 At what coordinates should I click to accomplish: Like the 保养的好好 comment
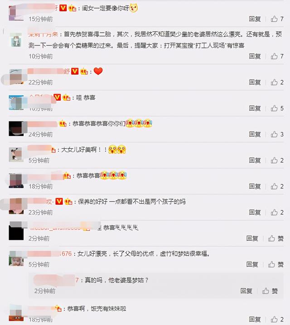[277, 212]
